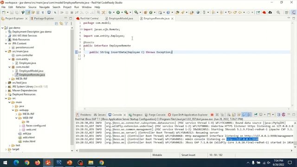Viewport: 297px width, 167px height.
Task: Click the console horizontal scrollbar thumb
Action: pos(116,150)
